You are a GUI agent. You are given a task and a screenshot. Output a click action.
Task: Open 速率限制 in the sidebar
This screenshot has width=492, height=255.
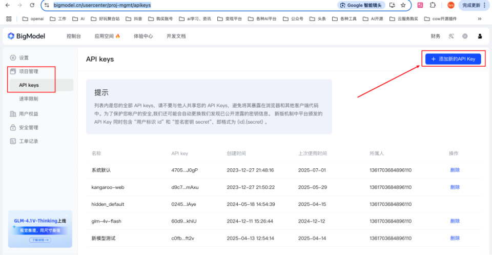click(29, 99)
